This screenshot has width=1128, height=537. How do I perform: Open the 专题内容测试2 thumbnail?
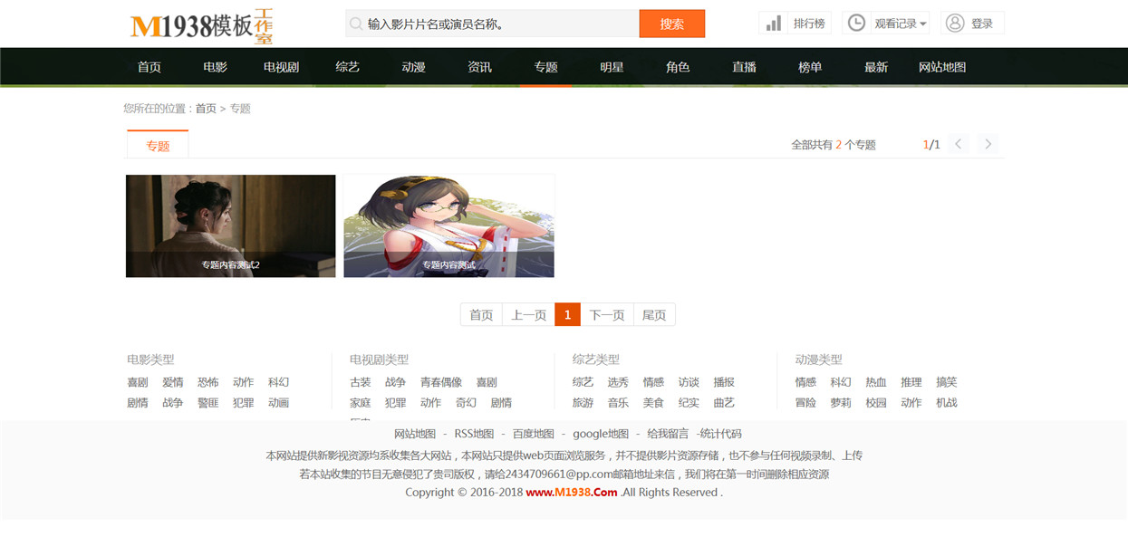click(231, 225)
